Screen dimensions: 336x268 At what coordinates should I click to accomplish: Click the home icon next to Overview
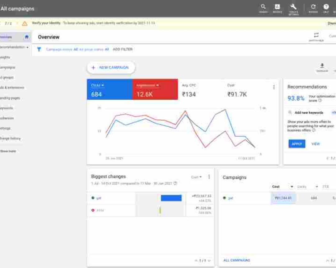click(26, 37)
